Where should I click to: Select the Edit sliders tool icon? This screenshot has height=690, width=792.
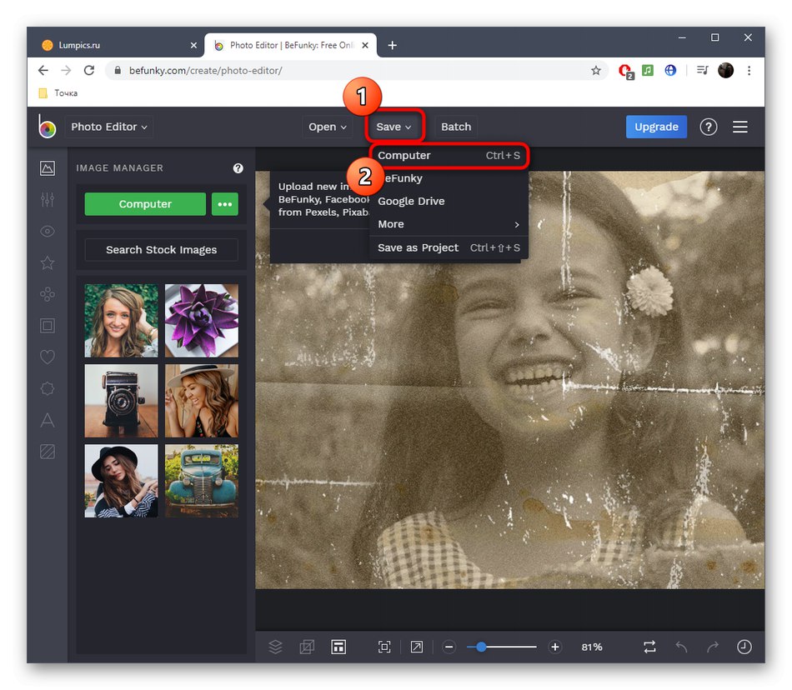pyautogui.click(x=48, y=200)
